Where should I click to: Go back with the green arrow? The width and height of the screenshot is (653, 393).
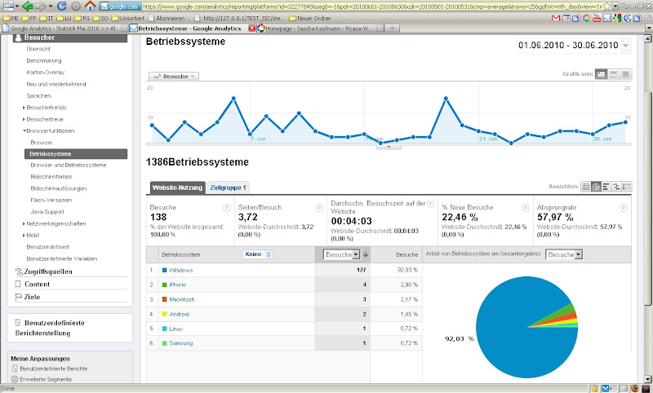(28, 6)
